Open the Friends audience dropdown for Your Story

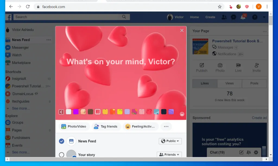tap(169, 154)
